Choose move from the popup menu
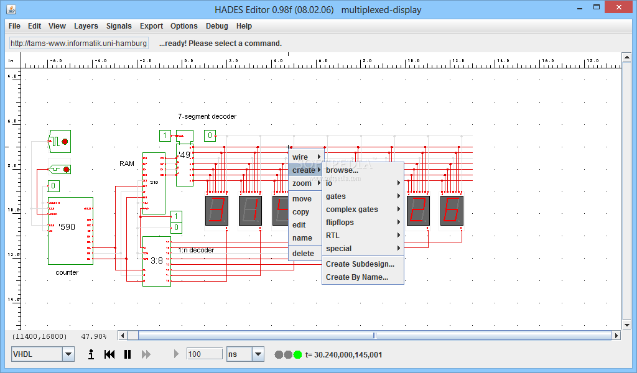The image size is (637, 373). coord(305,198)
